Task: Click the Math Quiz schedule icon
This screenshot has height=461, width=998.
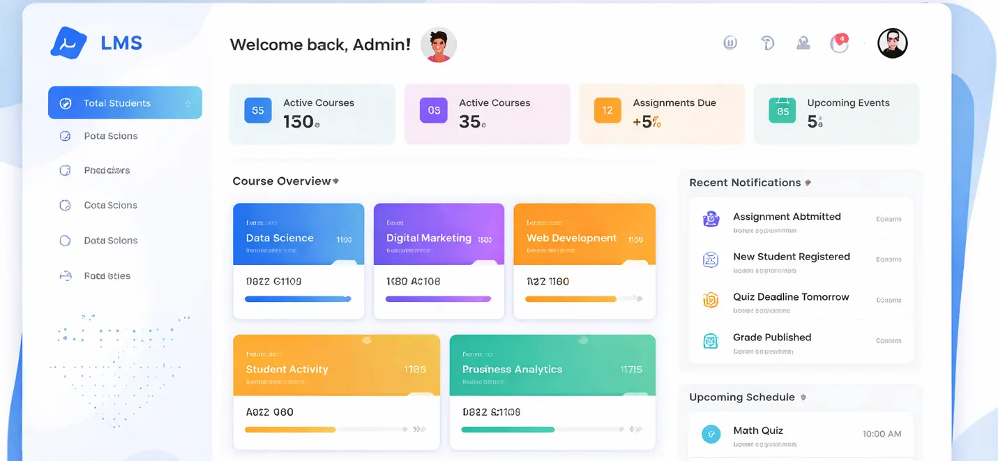Action: [x=711, y=434]
